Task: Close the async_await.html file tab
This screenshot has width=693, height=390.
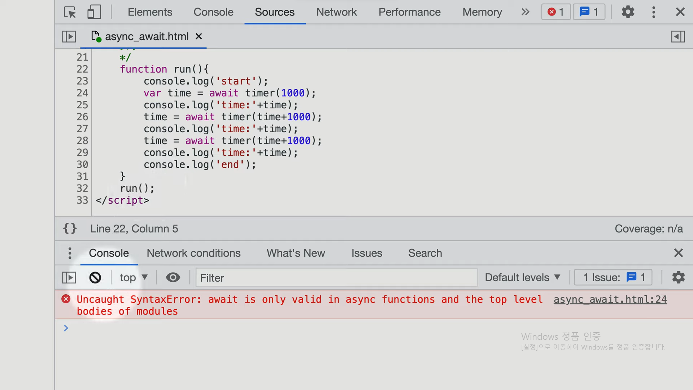Action: point(199,36)
